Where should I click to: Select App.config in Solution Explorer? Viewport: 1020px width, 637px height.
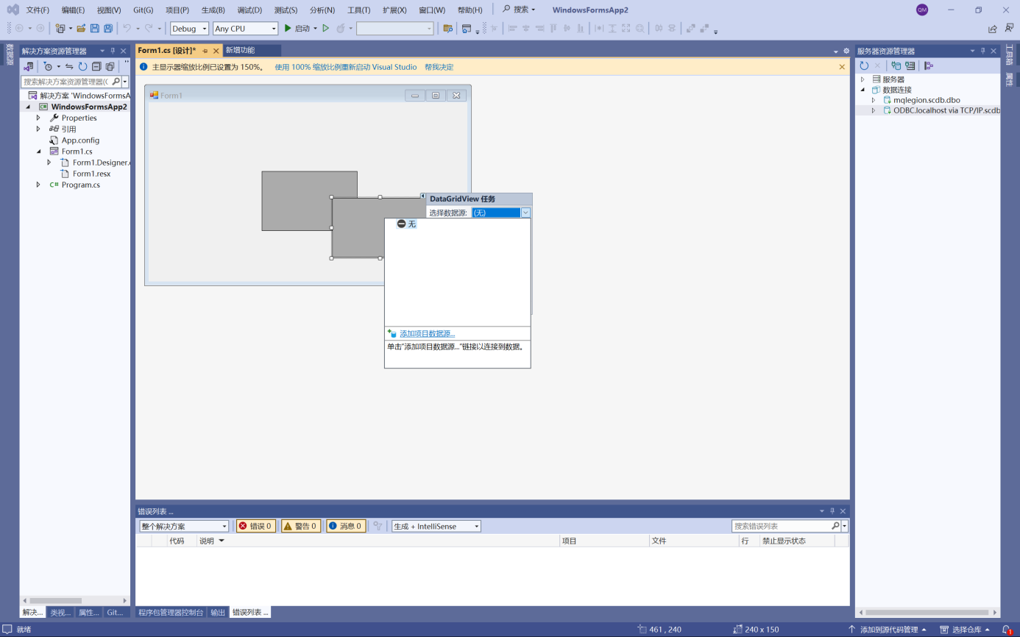[80, 140]
